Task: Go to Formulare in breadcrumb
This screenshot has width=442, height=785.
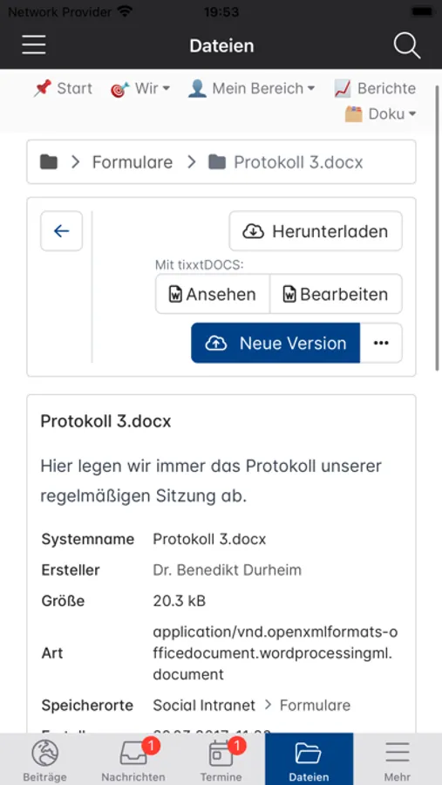Action: 133,162
